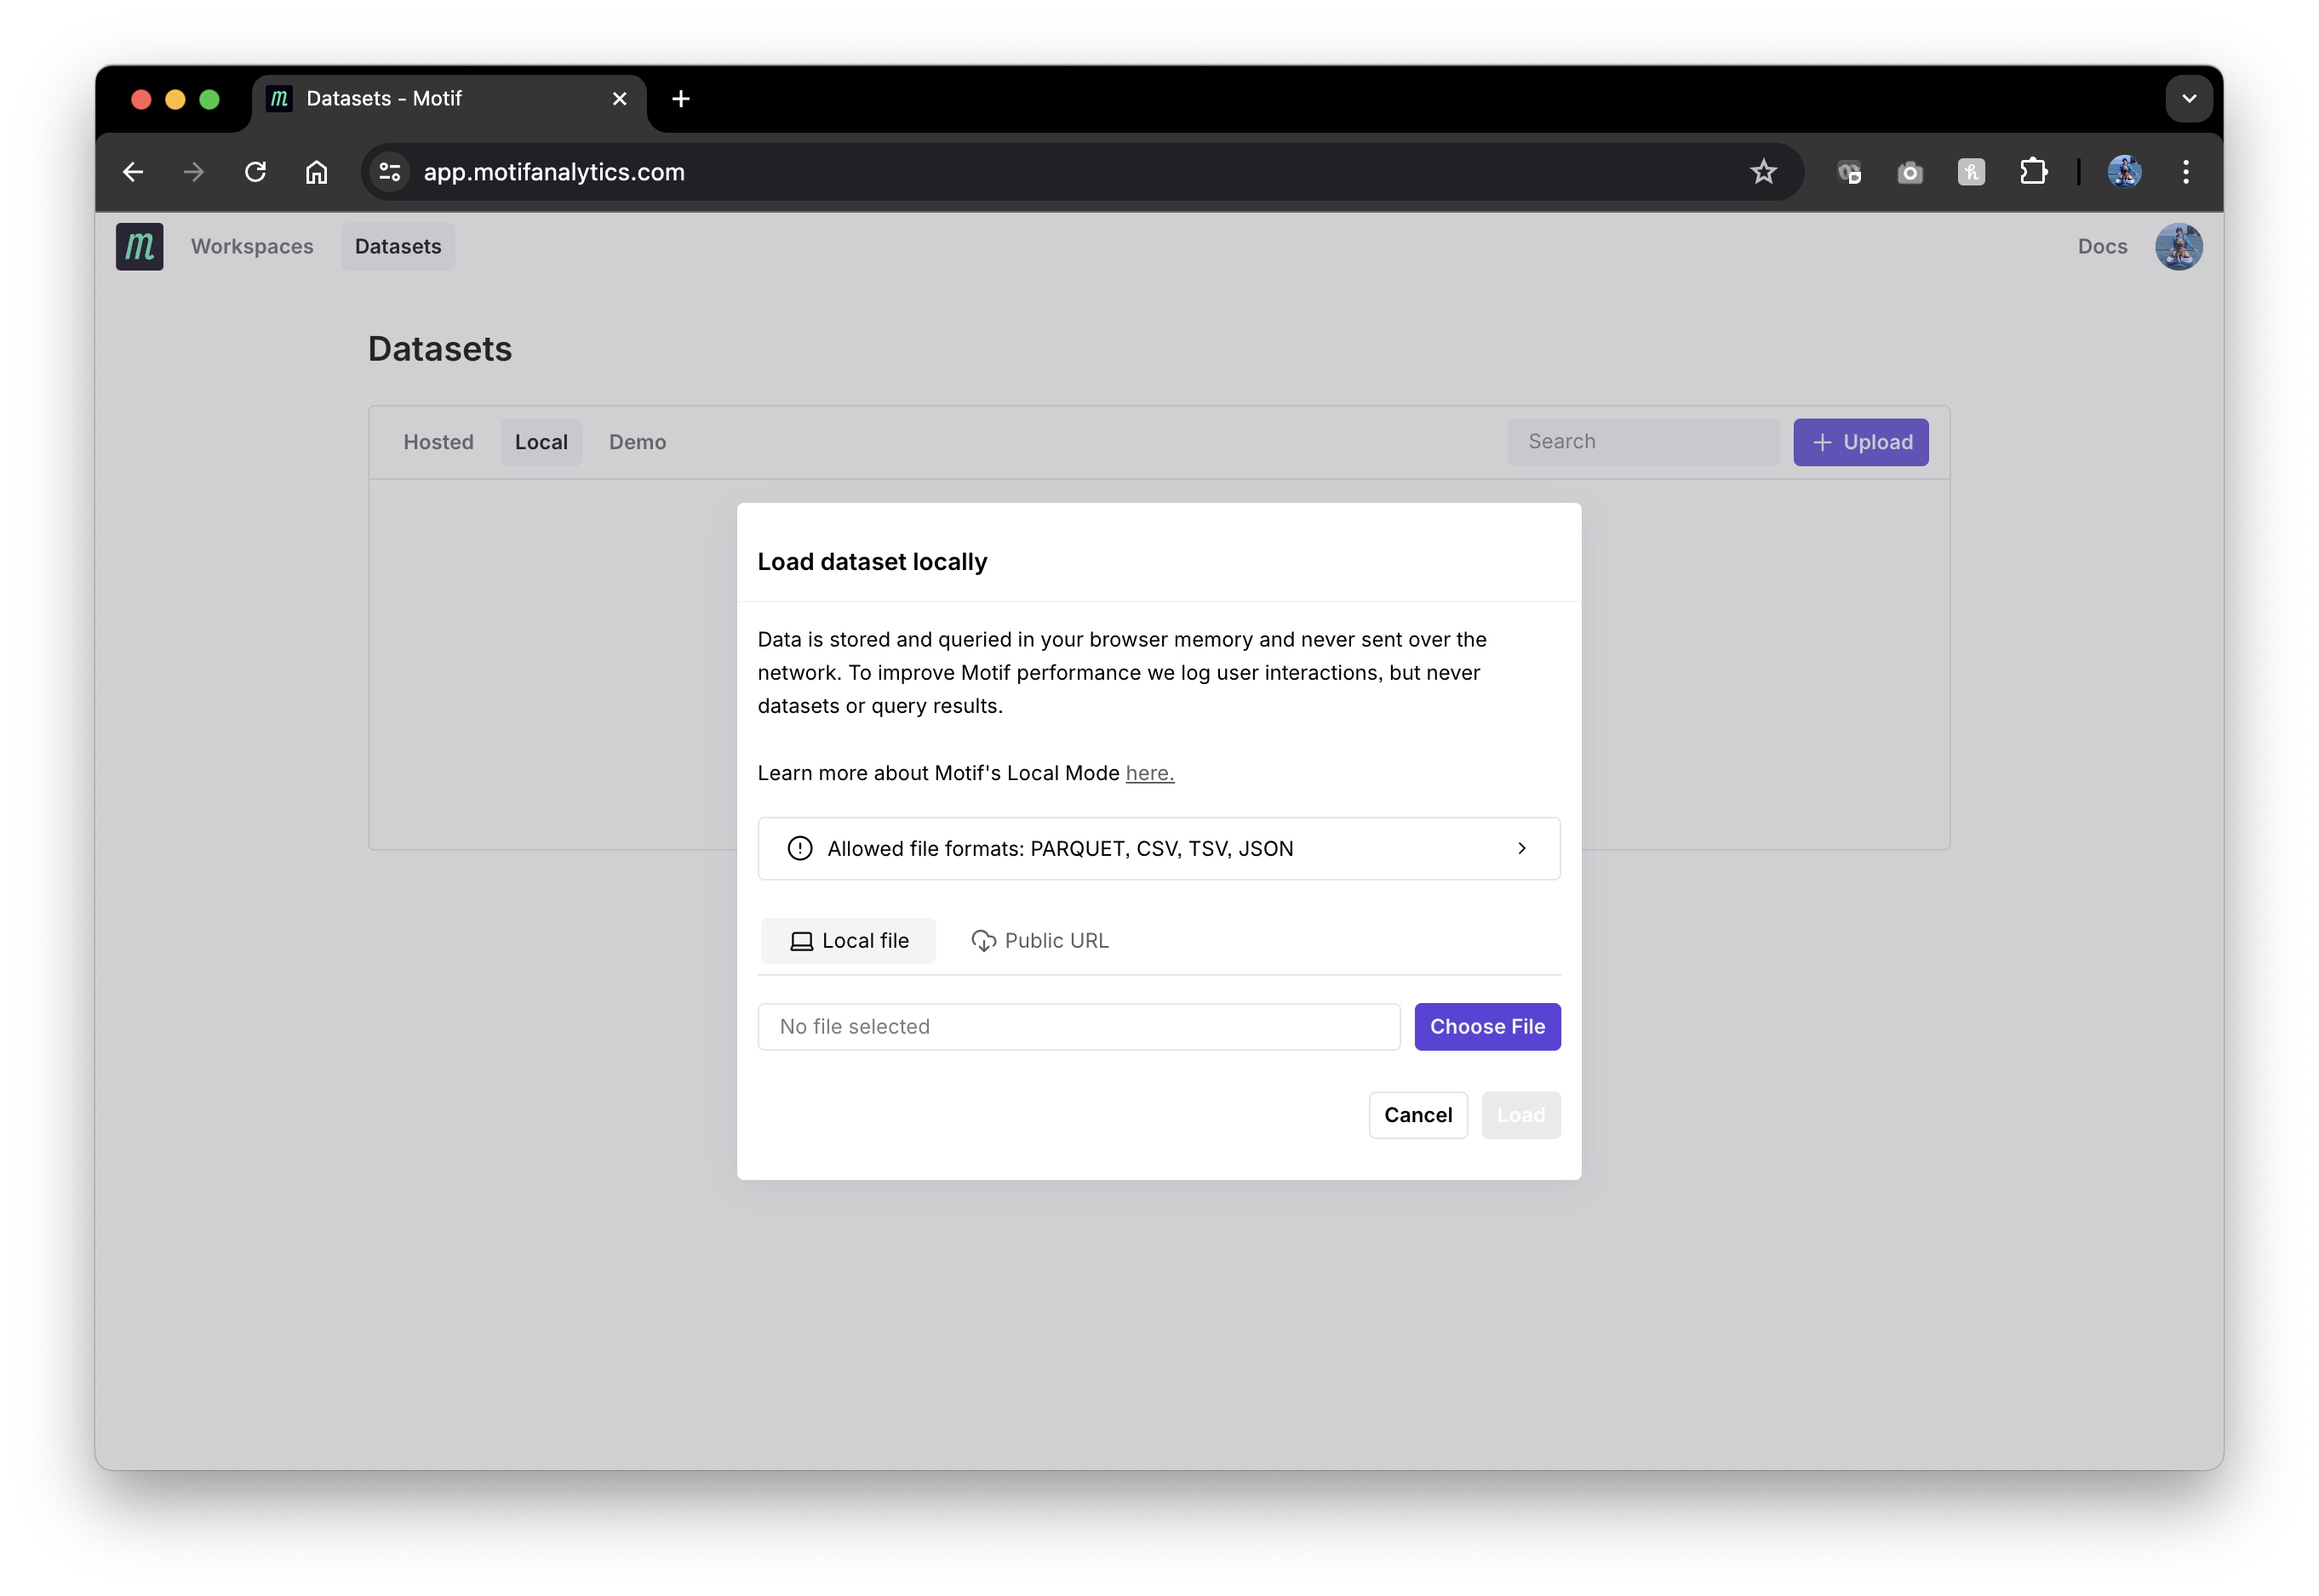
Task: Click the Demo tab in Datasets
Action: (636, 441)
